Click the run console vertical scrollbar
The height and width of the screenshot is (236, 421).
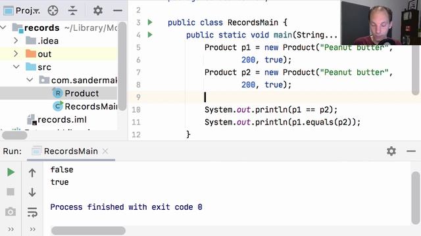[x=415, y=198]
